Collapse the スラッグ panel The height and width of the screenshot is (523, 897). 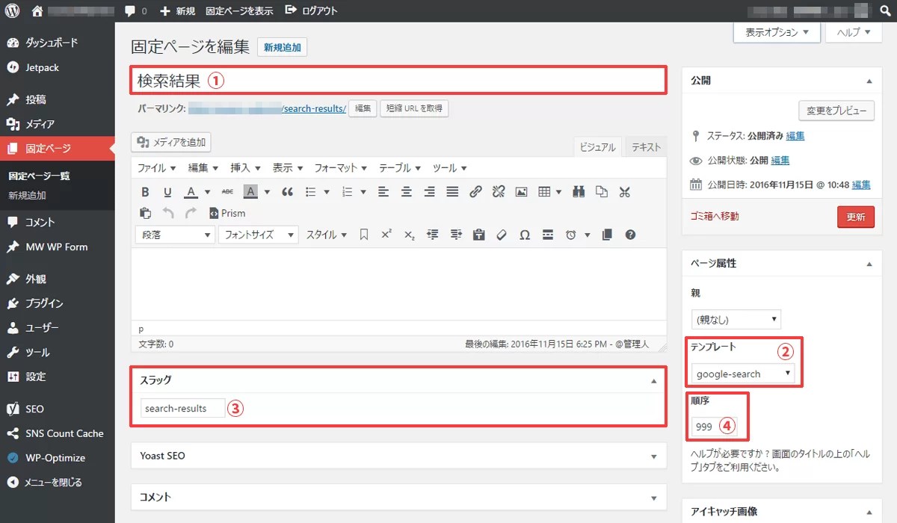[x=654, y=380]
